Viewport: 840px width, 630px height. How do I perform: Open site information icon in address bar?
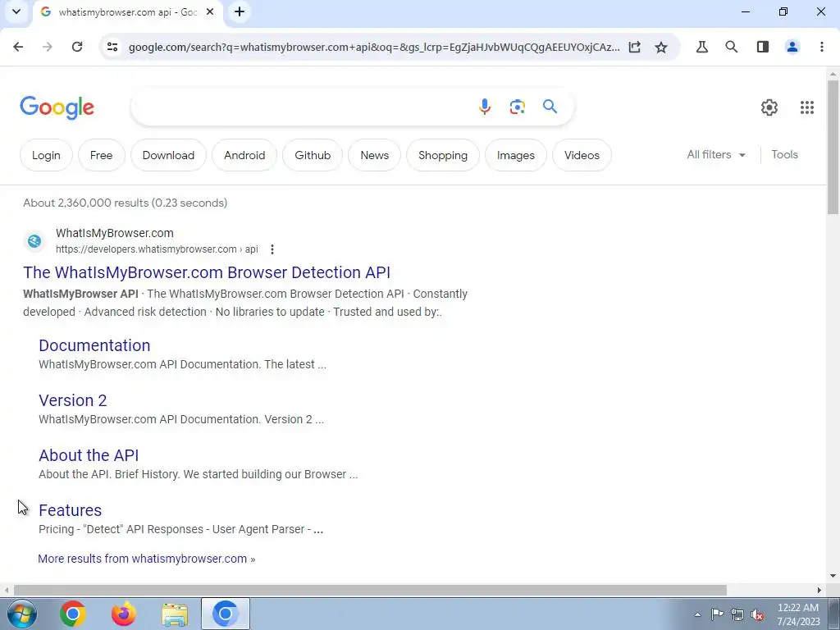[x=112, y=47]
